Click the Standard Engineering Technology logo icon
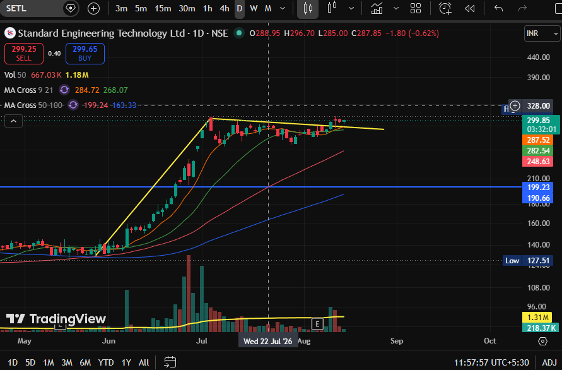The height and width of the screenshot is (370, 562). point(9,33)
